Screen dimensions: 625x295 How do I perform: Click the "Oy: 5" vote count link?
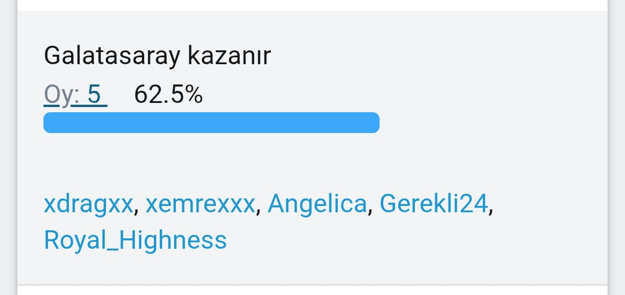75,94
